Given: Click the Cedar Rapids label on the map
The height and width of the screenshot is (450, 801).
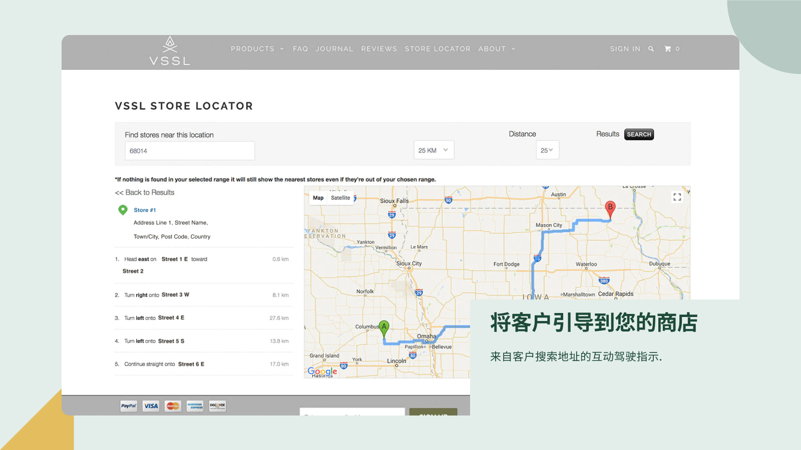Looking at the screenshot, I should (616, 294).
